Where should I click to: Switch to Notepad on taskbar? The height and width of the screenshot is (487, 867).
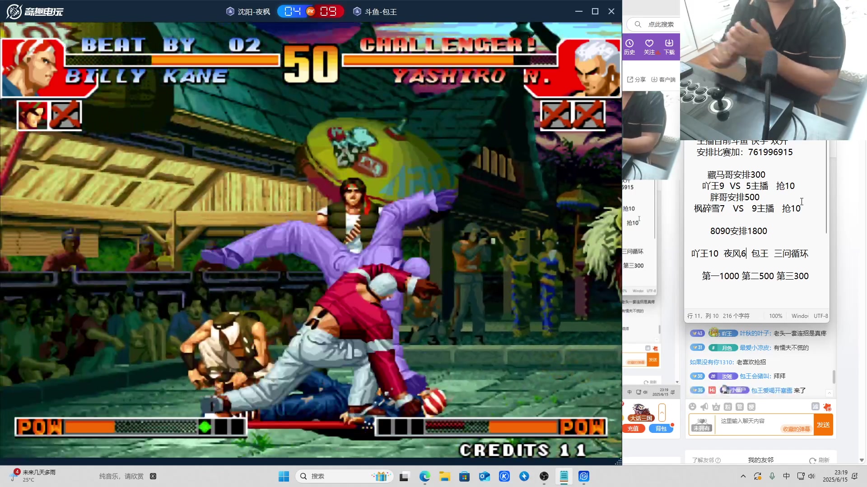pos(564,476)
